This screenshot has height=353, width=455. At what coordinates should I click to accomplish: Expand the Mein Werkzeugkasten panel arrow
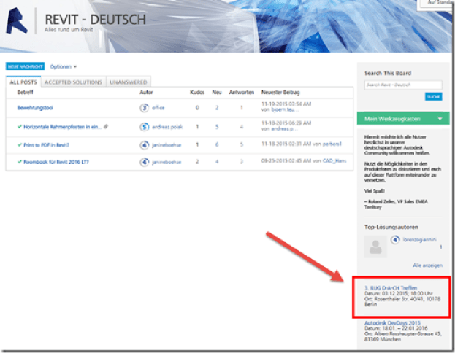[x=440, y=119]
